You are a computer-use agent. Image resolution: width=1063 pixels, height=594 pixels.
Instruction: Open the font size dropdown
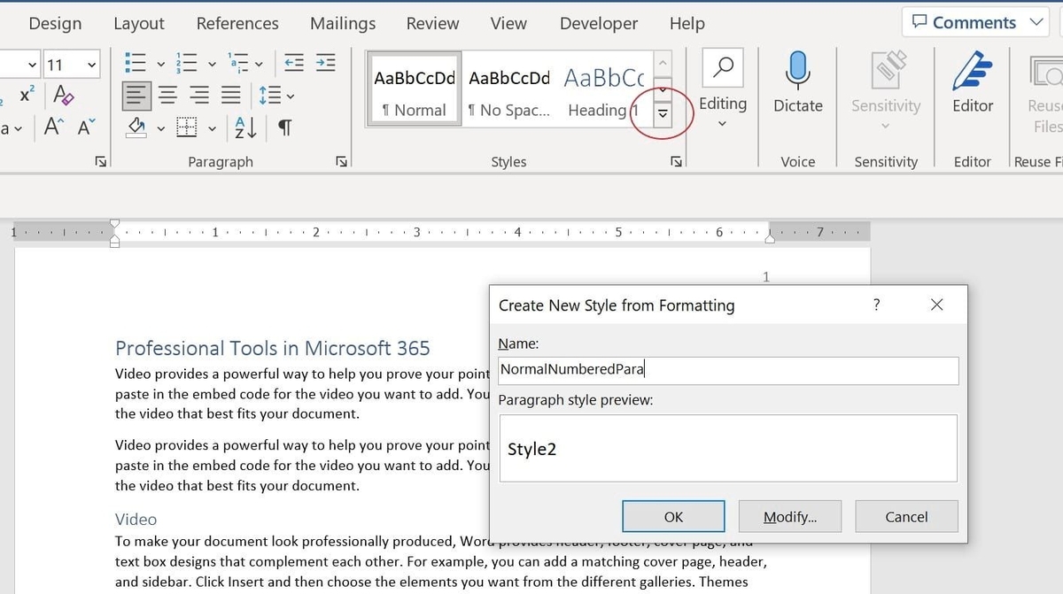click(x=89, y=64)
